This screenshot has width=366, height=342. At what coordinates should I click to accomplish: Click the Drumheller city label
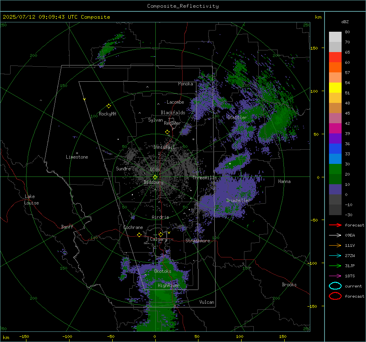(238, 200)
